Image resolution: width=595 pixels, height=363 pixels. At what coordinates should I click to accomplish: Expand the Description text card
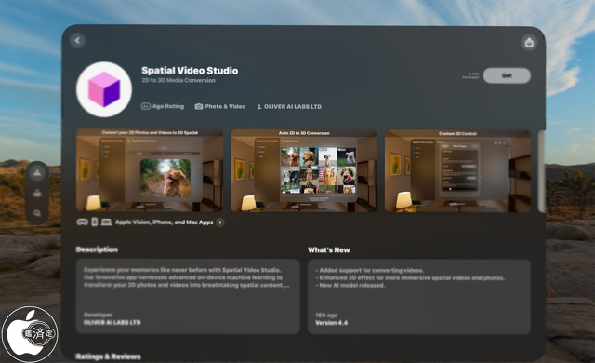(x=188, y=296)
